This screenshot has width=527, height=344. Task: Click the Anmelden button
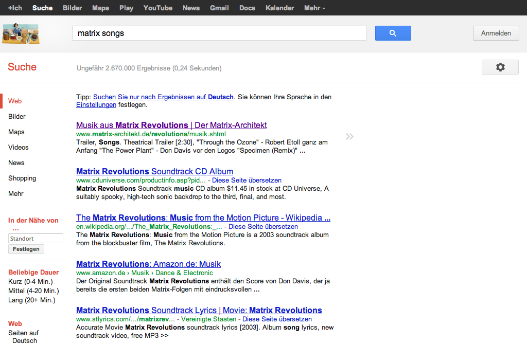[x=496, y=33]
